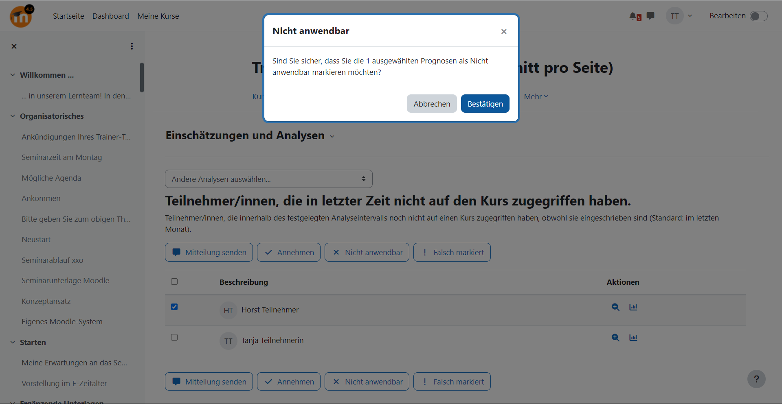Click the Starten section title
Viewport: 782px width, 404px height.
[x=33, y=342]
